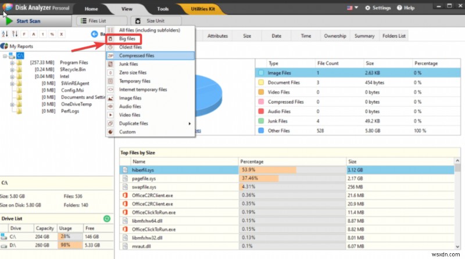Click the F sort toolbar icon
This screenshot has width=465, height=259.
[24, 34]
